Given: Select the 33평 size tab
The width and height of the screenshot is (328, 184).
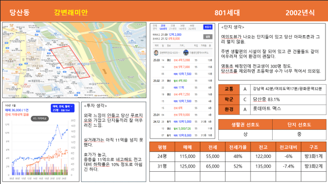Looking at the screenshot, I should [x=173, y=27].
